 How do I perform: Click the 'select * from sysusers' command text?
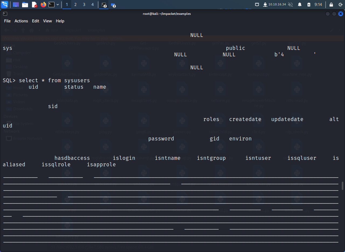(54, 80)
